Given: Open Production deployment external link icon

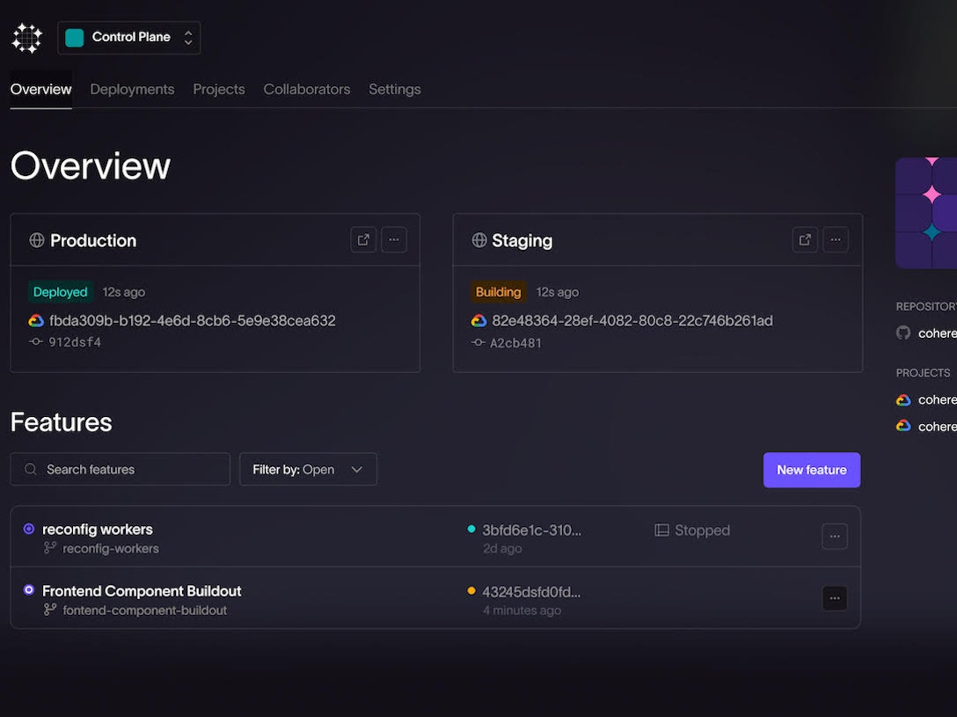Looking at the screenshot, I should [x=363, y=240].
